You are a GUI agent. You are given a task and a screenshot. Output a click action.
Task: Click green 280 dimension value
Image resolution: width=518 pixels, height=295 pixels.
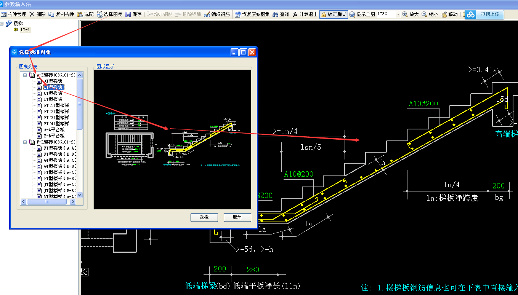pos(253,269)
